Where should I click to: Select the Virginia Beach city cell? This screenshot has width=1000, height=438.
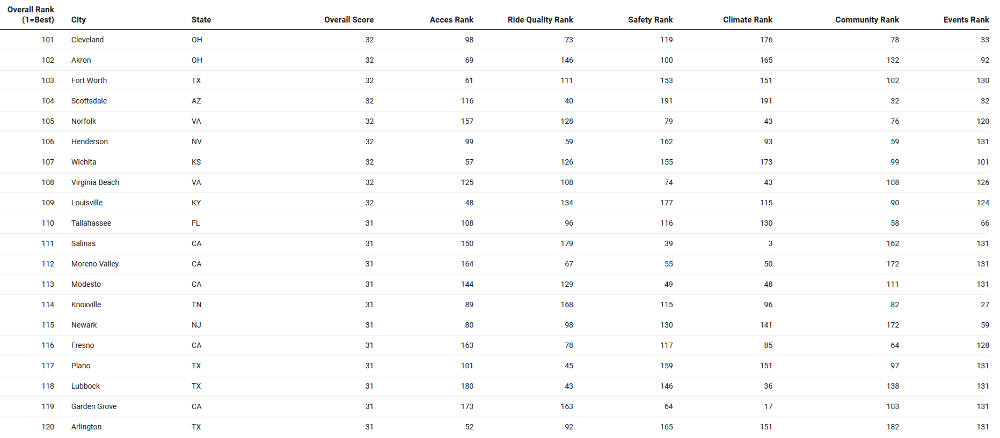pyautogui.click(x=95, y=182)
